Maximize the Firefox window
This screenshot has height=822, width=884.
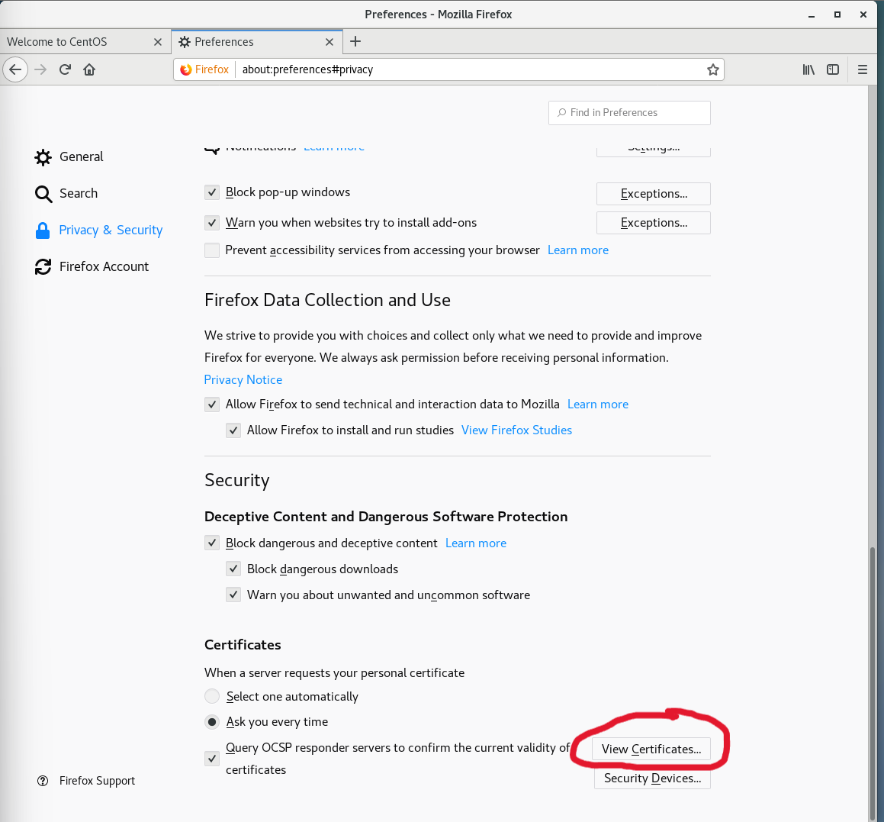(837, 15)
